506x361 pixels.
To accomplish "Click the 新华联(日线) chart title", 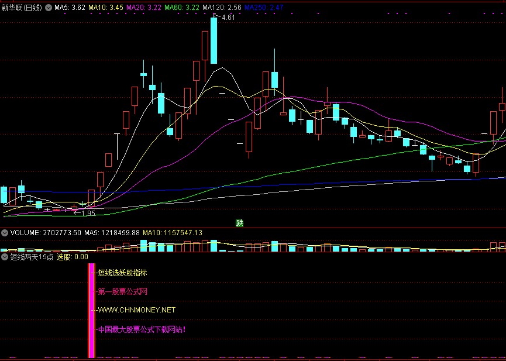I will (22, 8).
